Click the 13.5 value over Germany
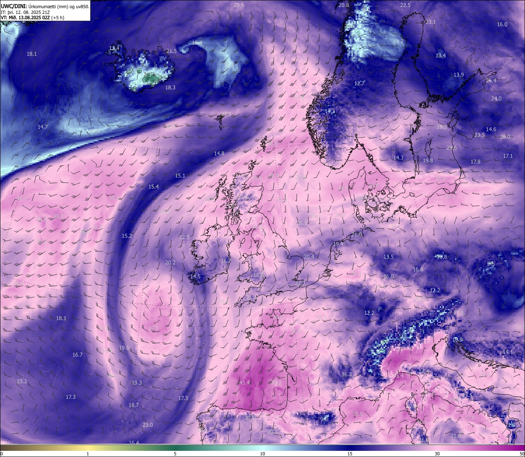This screenshot has height=457, width=525. [x=388, y=257]
